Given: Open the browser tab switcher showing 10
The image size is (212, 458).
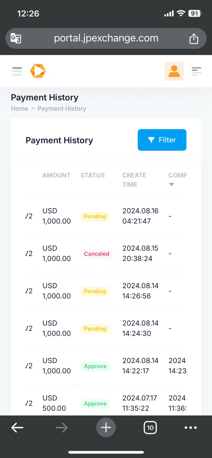Looking at the screenshot, I should pyautogui.click(x=150, y=428).
